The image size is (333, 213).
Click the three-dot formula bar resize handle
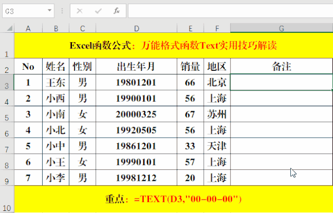coord(63,10)
